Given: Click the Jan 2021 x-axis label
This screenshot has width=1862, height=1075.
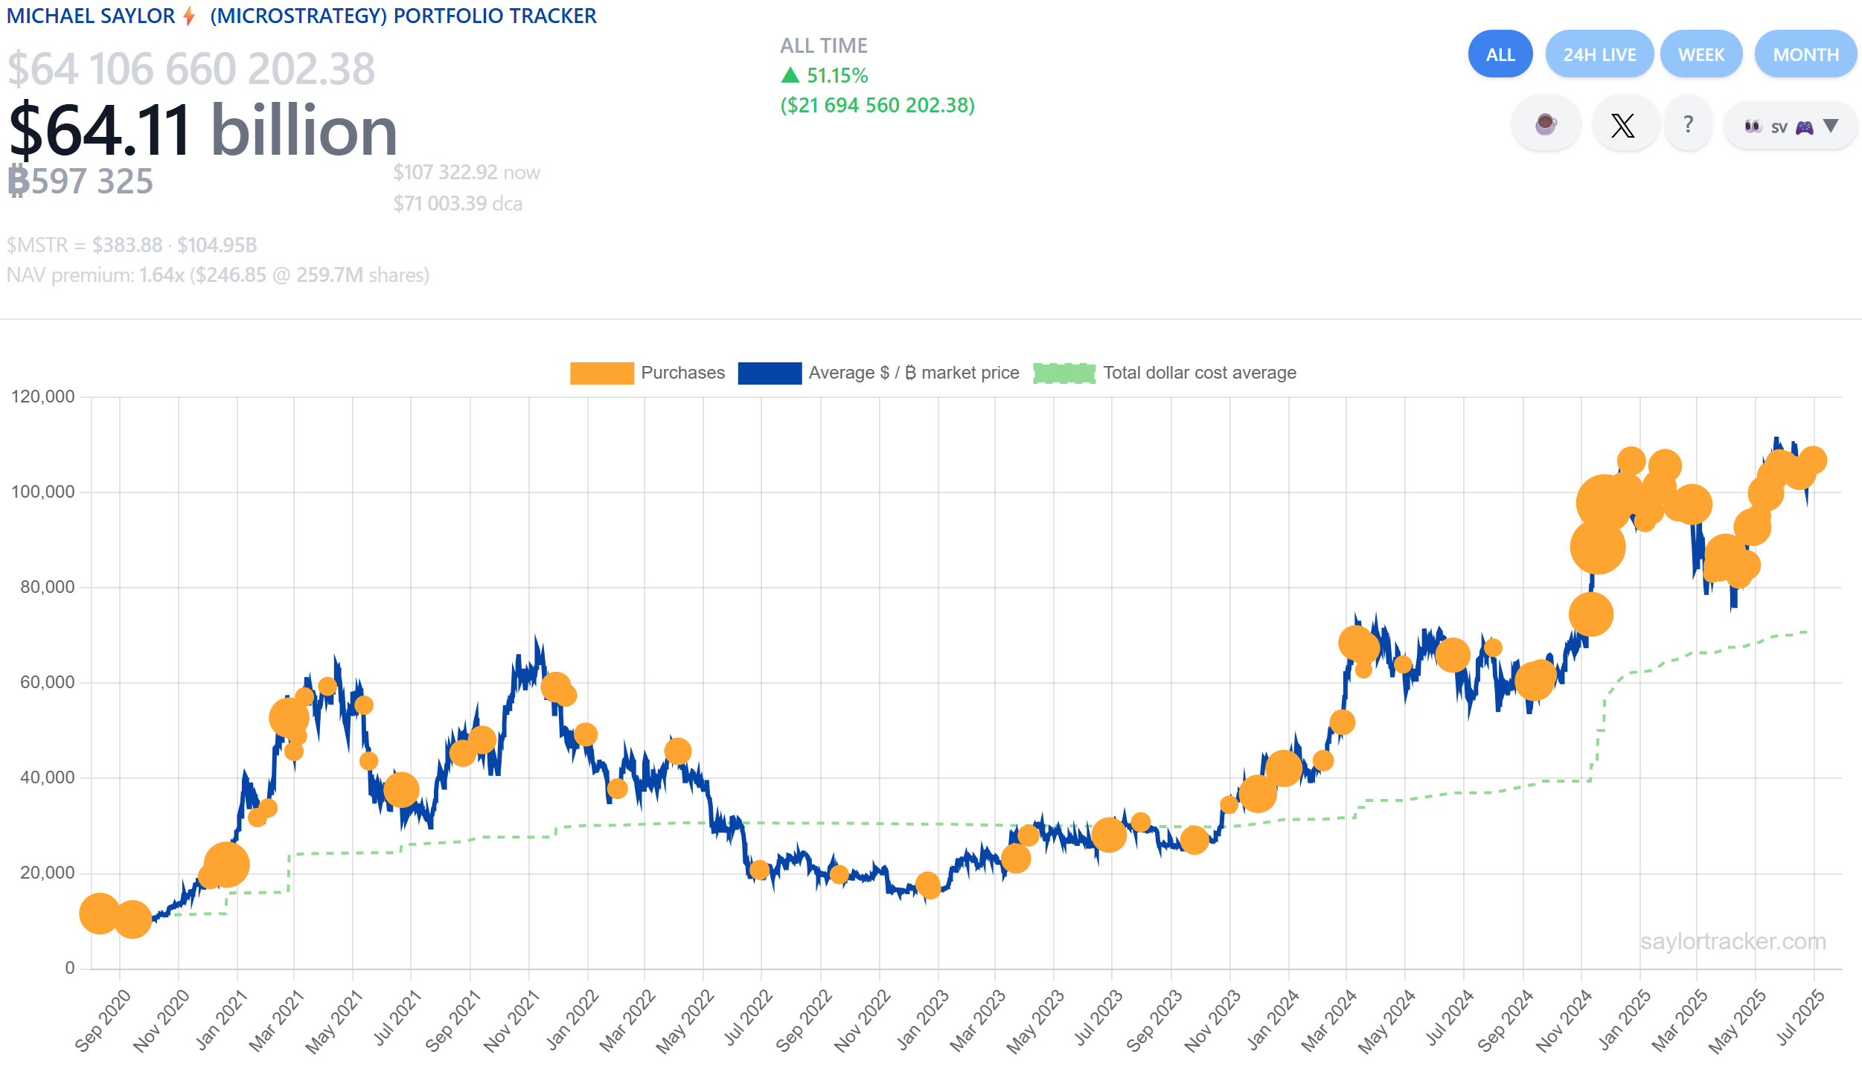Looking at the screenshot, I should pyautogui.click(x=220, y=1020).
